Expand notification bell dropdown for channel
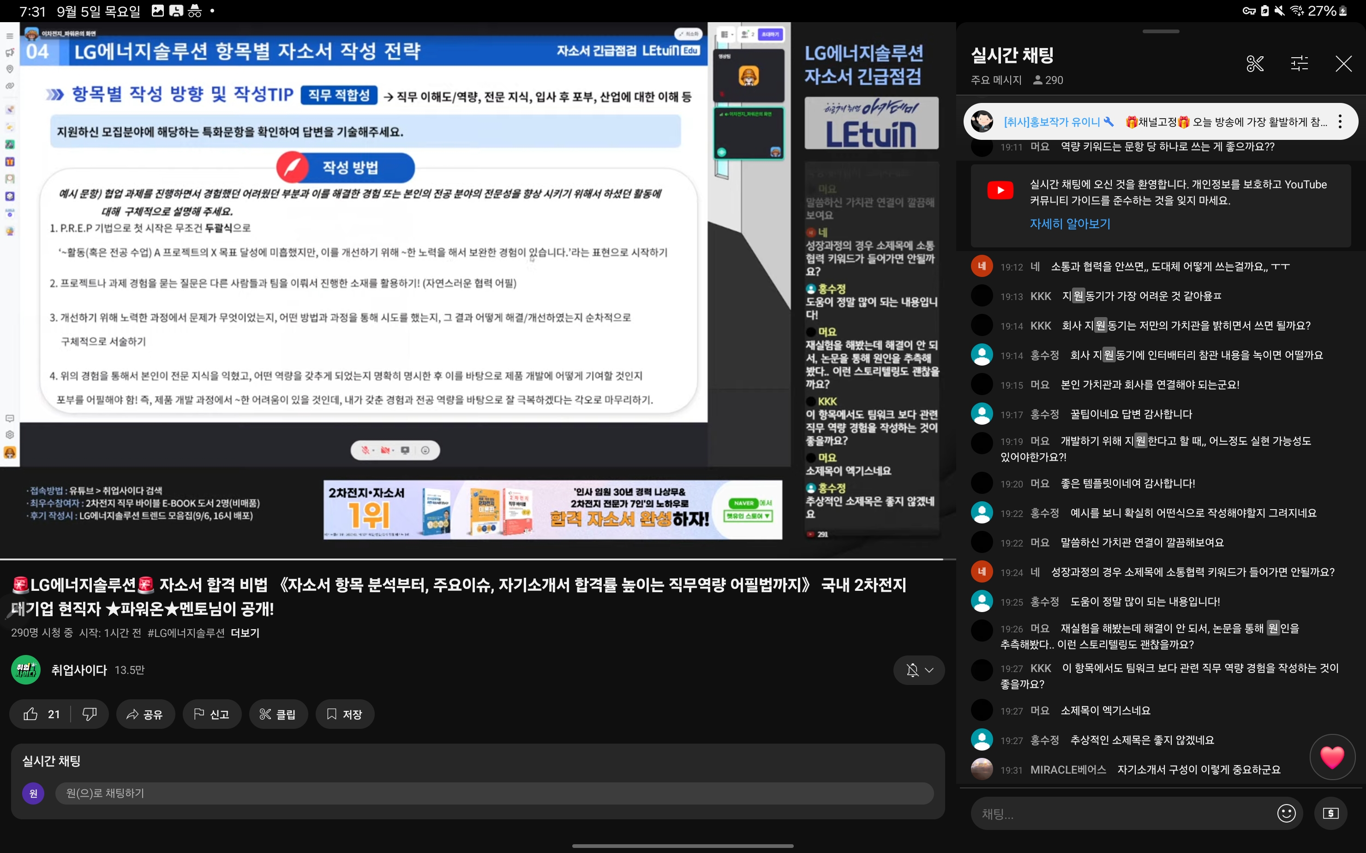 click(x=919, y=670)
